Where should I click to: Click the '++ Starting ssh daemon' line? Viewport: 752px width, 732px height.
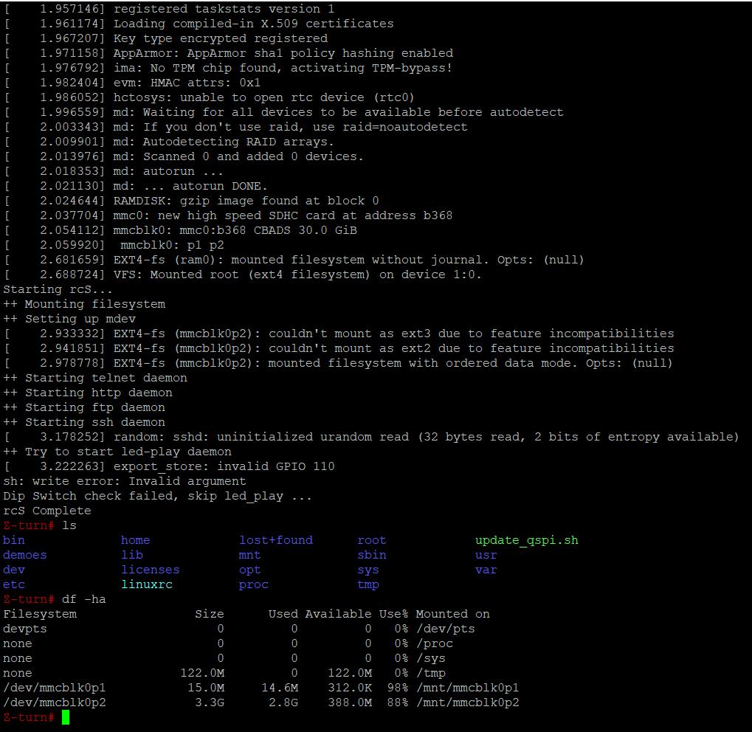[84, 422]
